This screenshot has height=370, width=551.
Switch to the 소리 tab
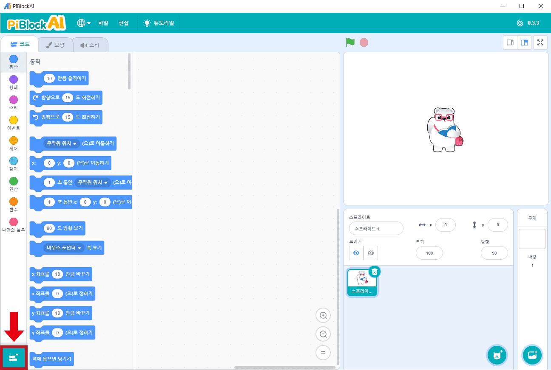coord(90,45)
